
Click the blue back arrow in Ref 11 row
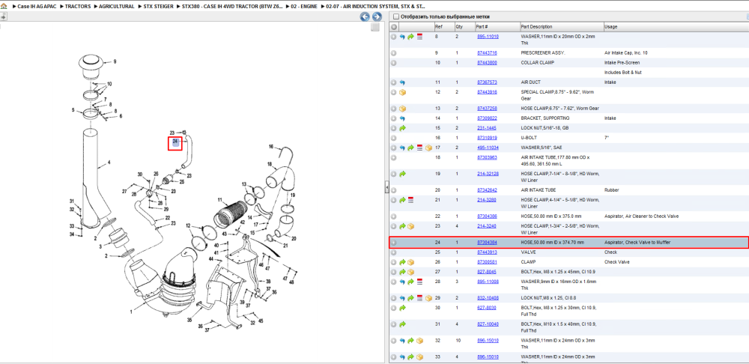tap(402, 82)
